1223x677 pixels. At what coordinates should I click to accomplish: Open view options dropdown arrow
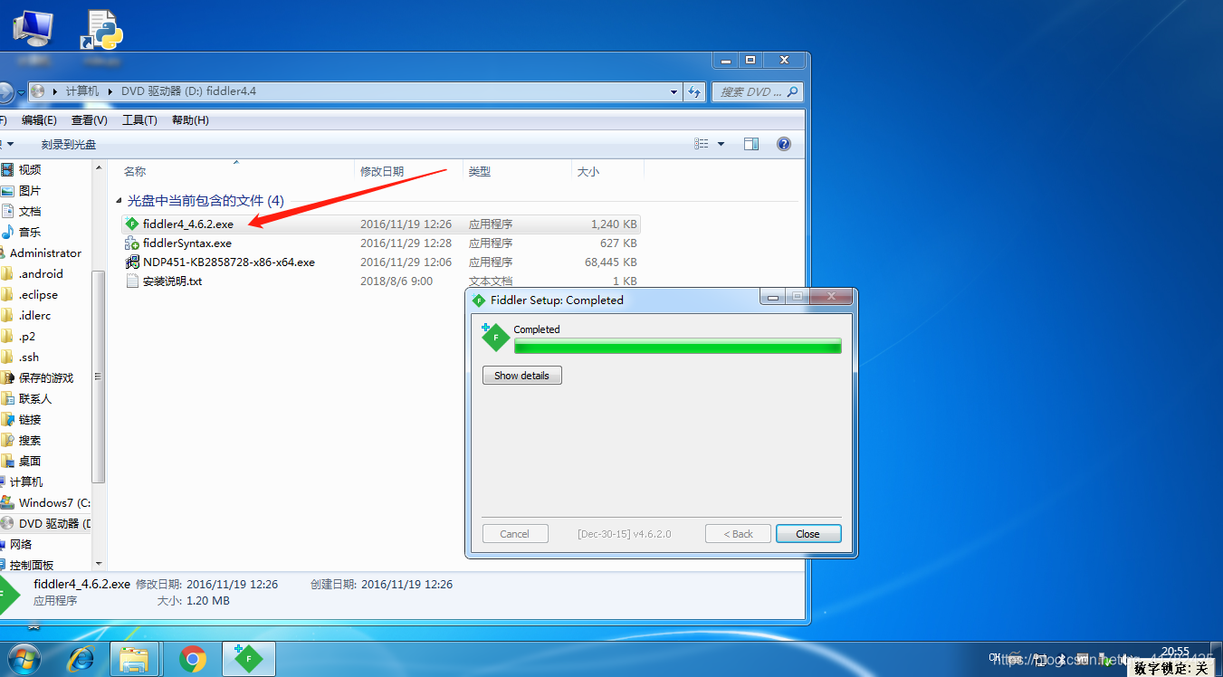[721, 144]
